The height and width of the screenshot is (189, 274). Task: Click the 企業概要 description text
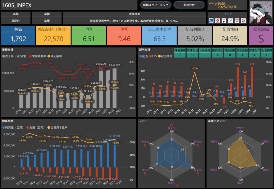point(134,21)
